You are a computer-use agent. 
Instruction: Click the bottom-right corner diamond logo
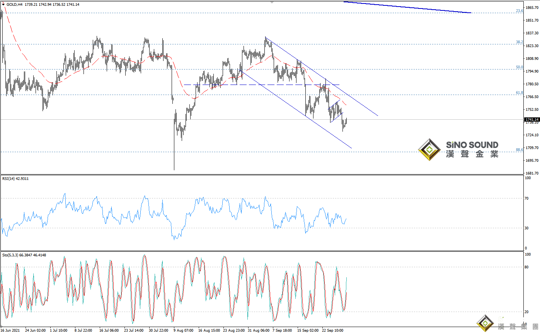point(485,324)
